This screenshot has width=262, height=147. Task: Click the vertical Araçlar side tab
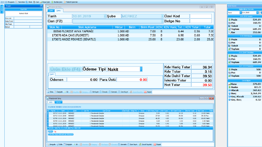point(2,9)
